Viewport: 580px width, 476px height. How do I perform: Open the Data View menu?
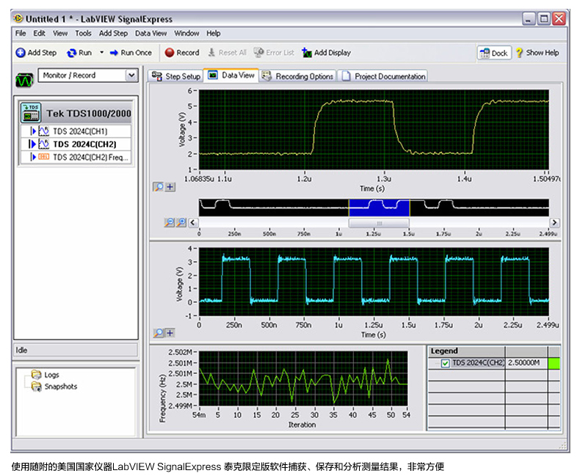pyautogui.click(x=151, y=33)
